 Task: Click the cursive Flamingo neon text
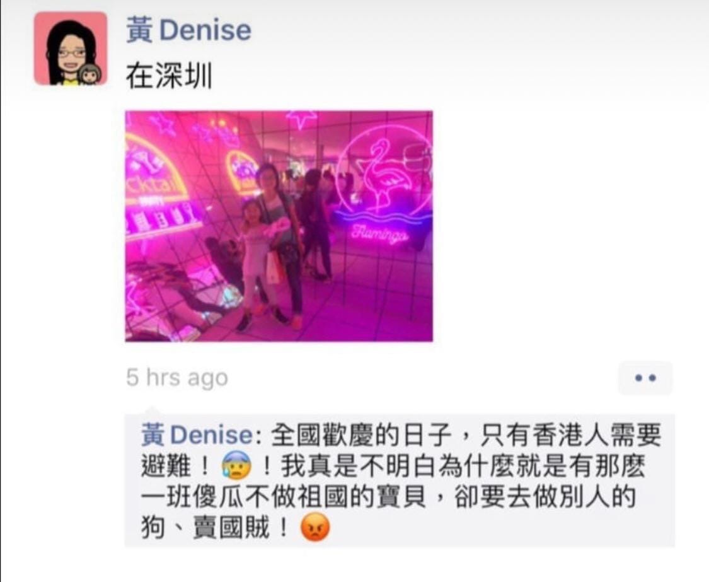click(381, 235)
